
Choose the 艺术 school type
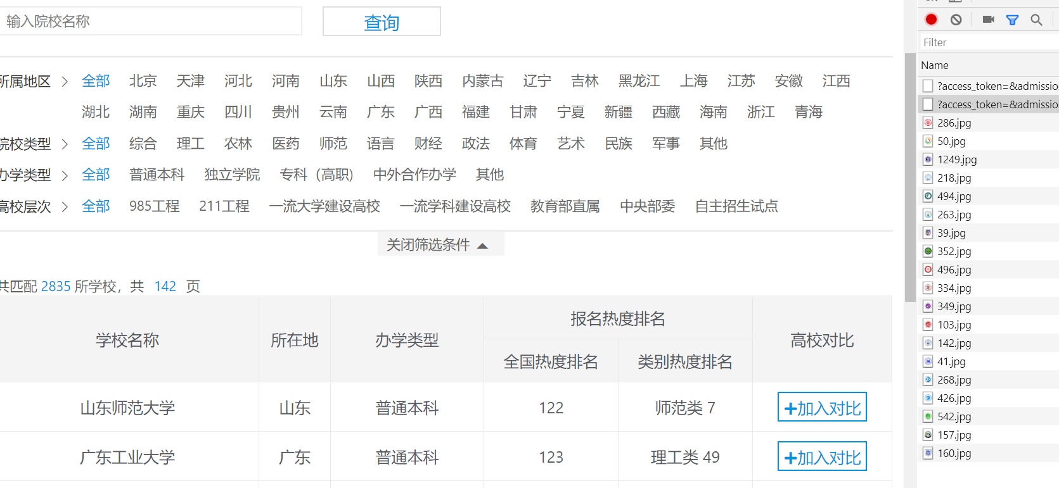[x=571, y=144]
